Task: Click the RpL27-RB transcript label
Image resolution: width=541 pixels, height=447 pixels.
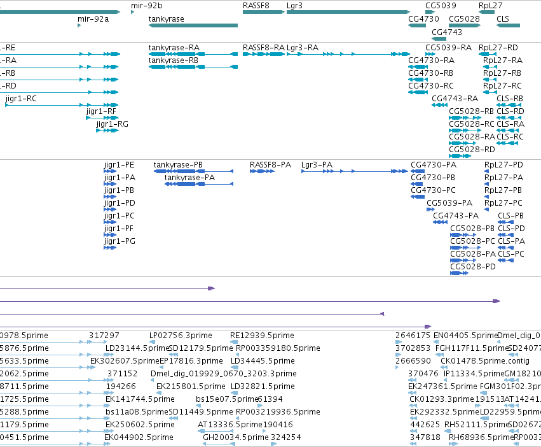Action: [x=502, y=73]
